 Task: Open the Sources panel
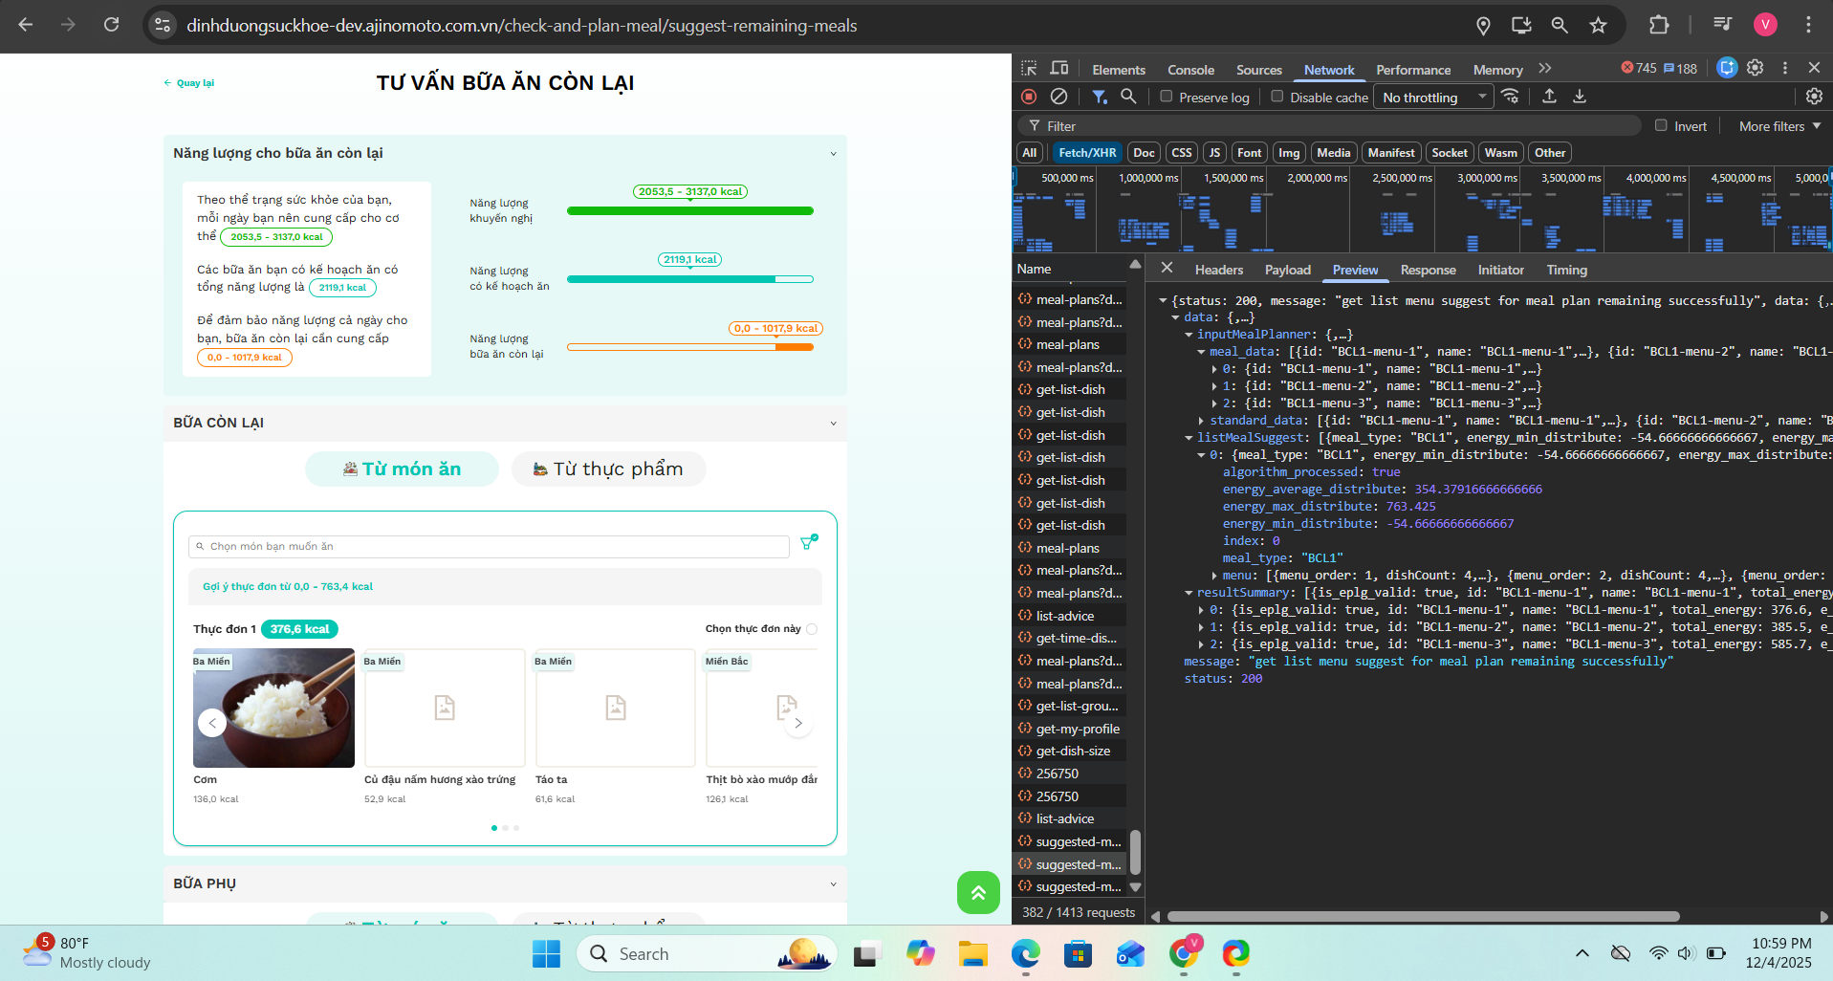[1258, 70]
